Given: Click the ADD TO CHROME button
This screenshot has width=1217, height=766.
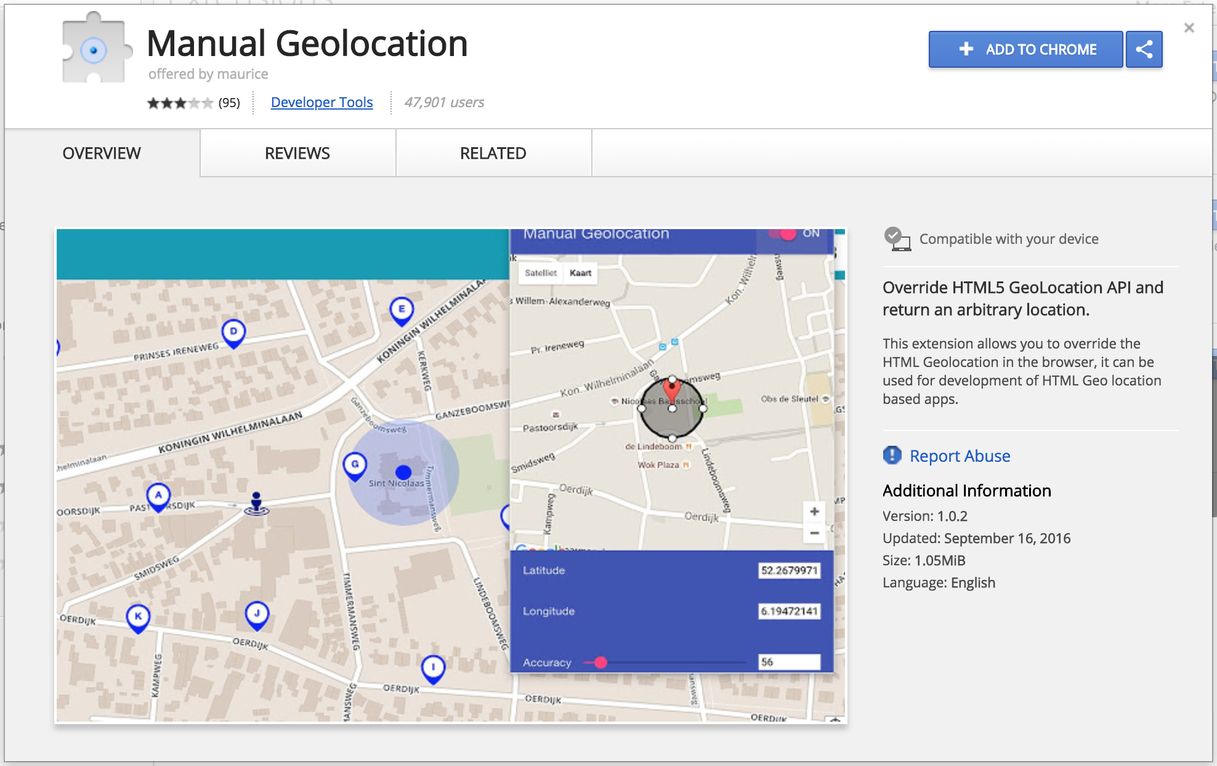Looking at the screenshot, I should tap(1025, 49).
